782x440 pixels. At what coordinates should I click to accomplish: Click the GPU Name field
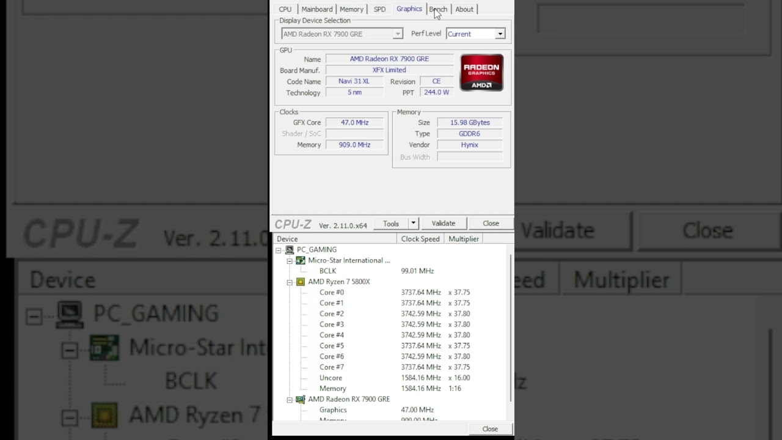390,59
